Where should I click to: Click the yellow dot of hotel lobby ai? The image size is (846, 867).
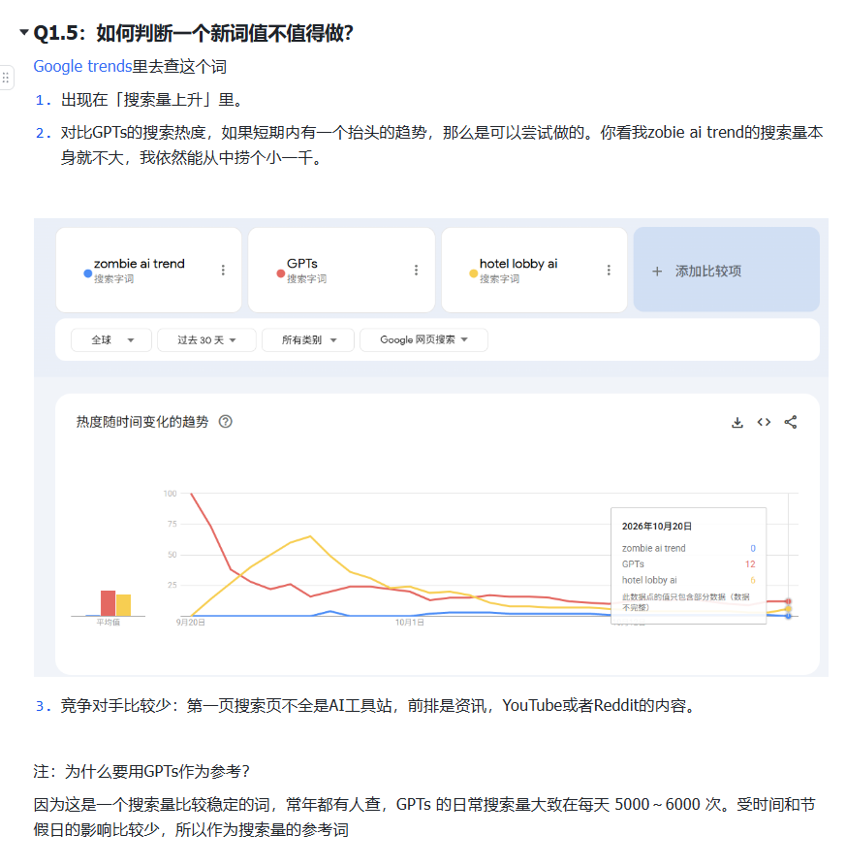pos(473,273)
